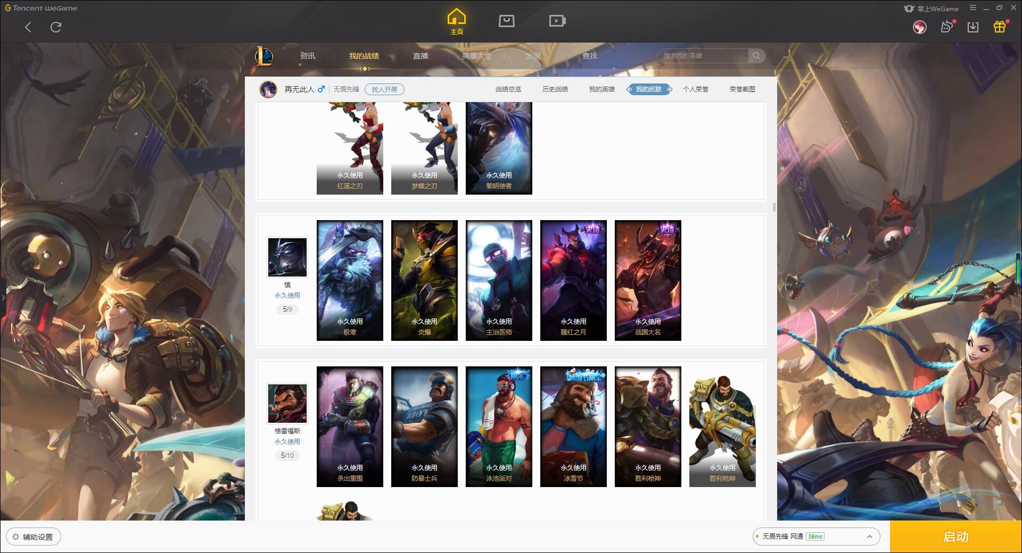Select the 红莲之刃 skin card
Viewport: 1022px width, 553px height.
coord(350,148)
